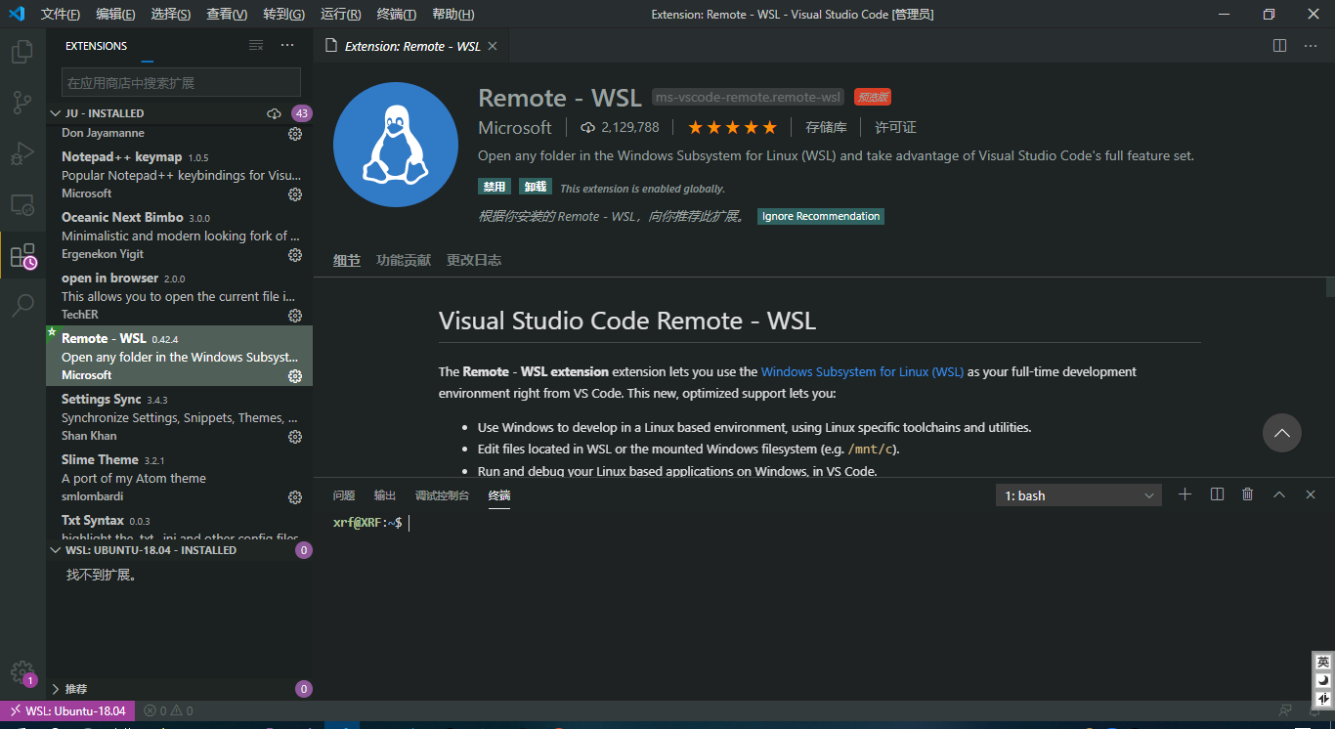Switch to the 功能贡献 tab
Image resolution: width=1335 pixels, height=729 pixels.
[404, 260]
